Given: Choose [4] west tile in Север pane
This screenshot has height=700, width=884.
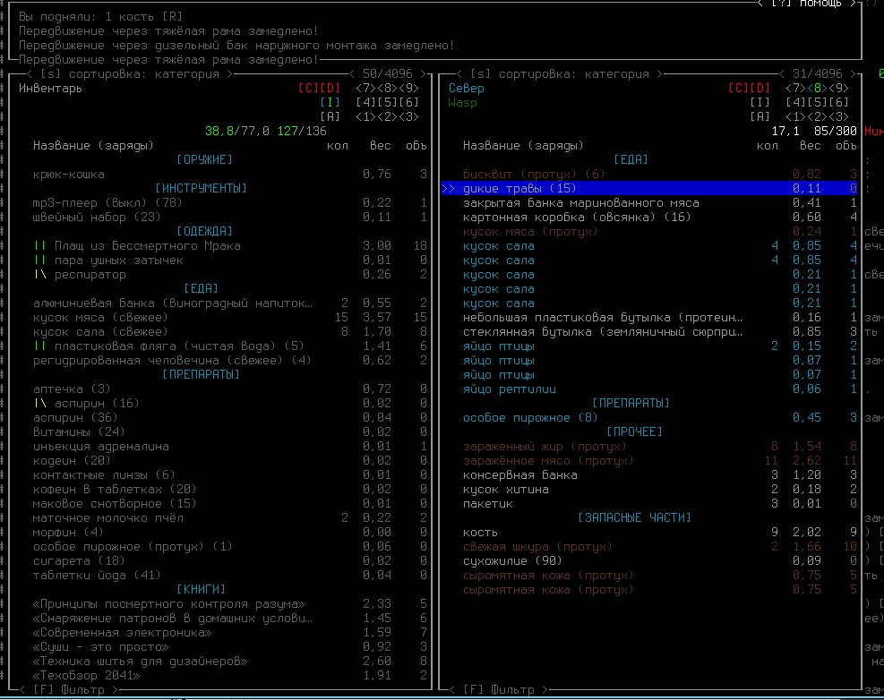Looking at the screenshot, I should click(x=795, y=103).
